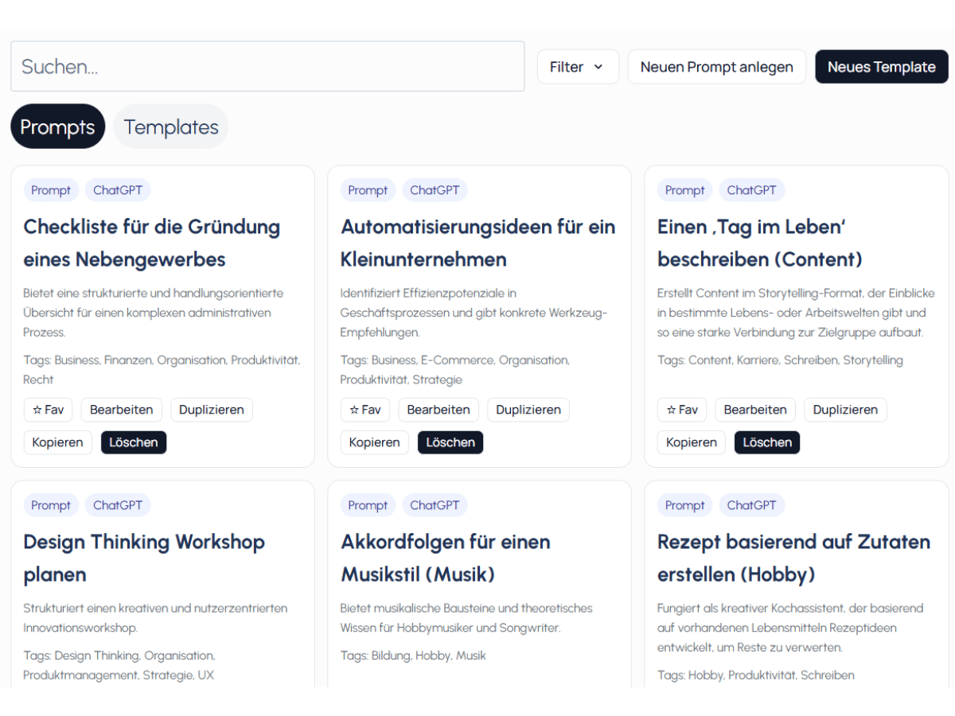This screenshot has height=716, width=955.
Task: Click description 'Bietet musikalische Bausteine'
Action: (x=466, y=618)
